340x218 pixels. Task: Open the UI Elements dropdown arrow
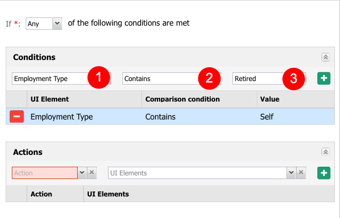292,173
